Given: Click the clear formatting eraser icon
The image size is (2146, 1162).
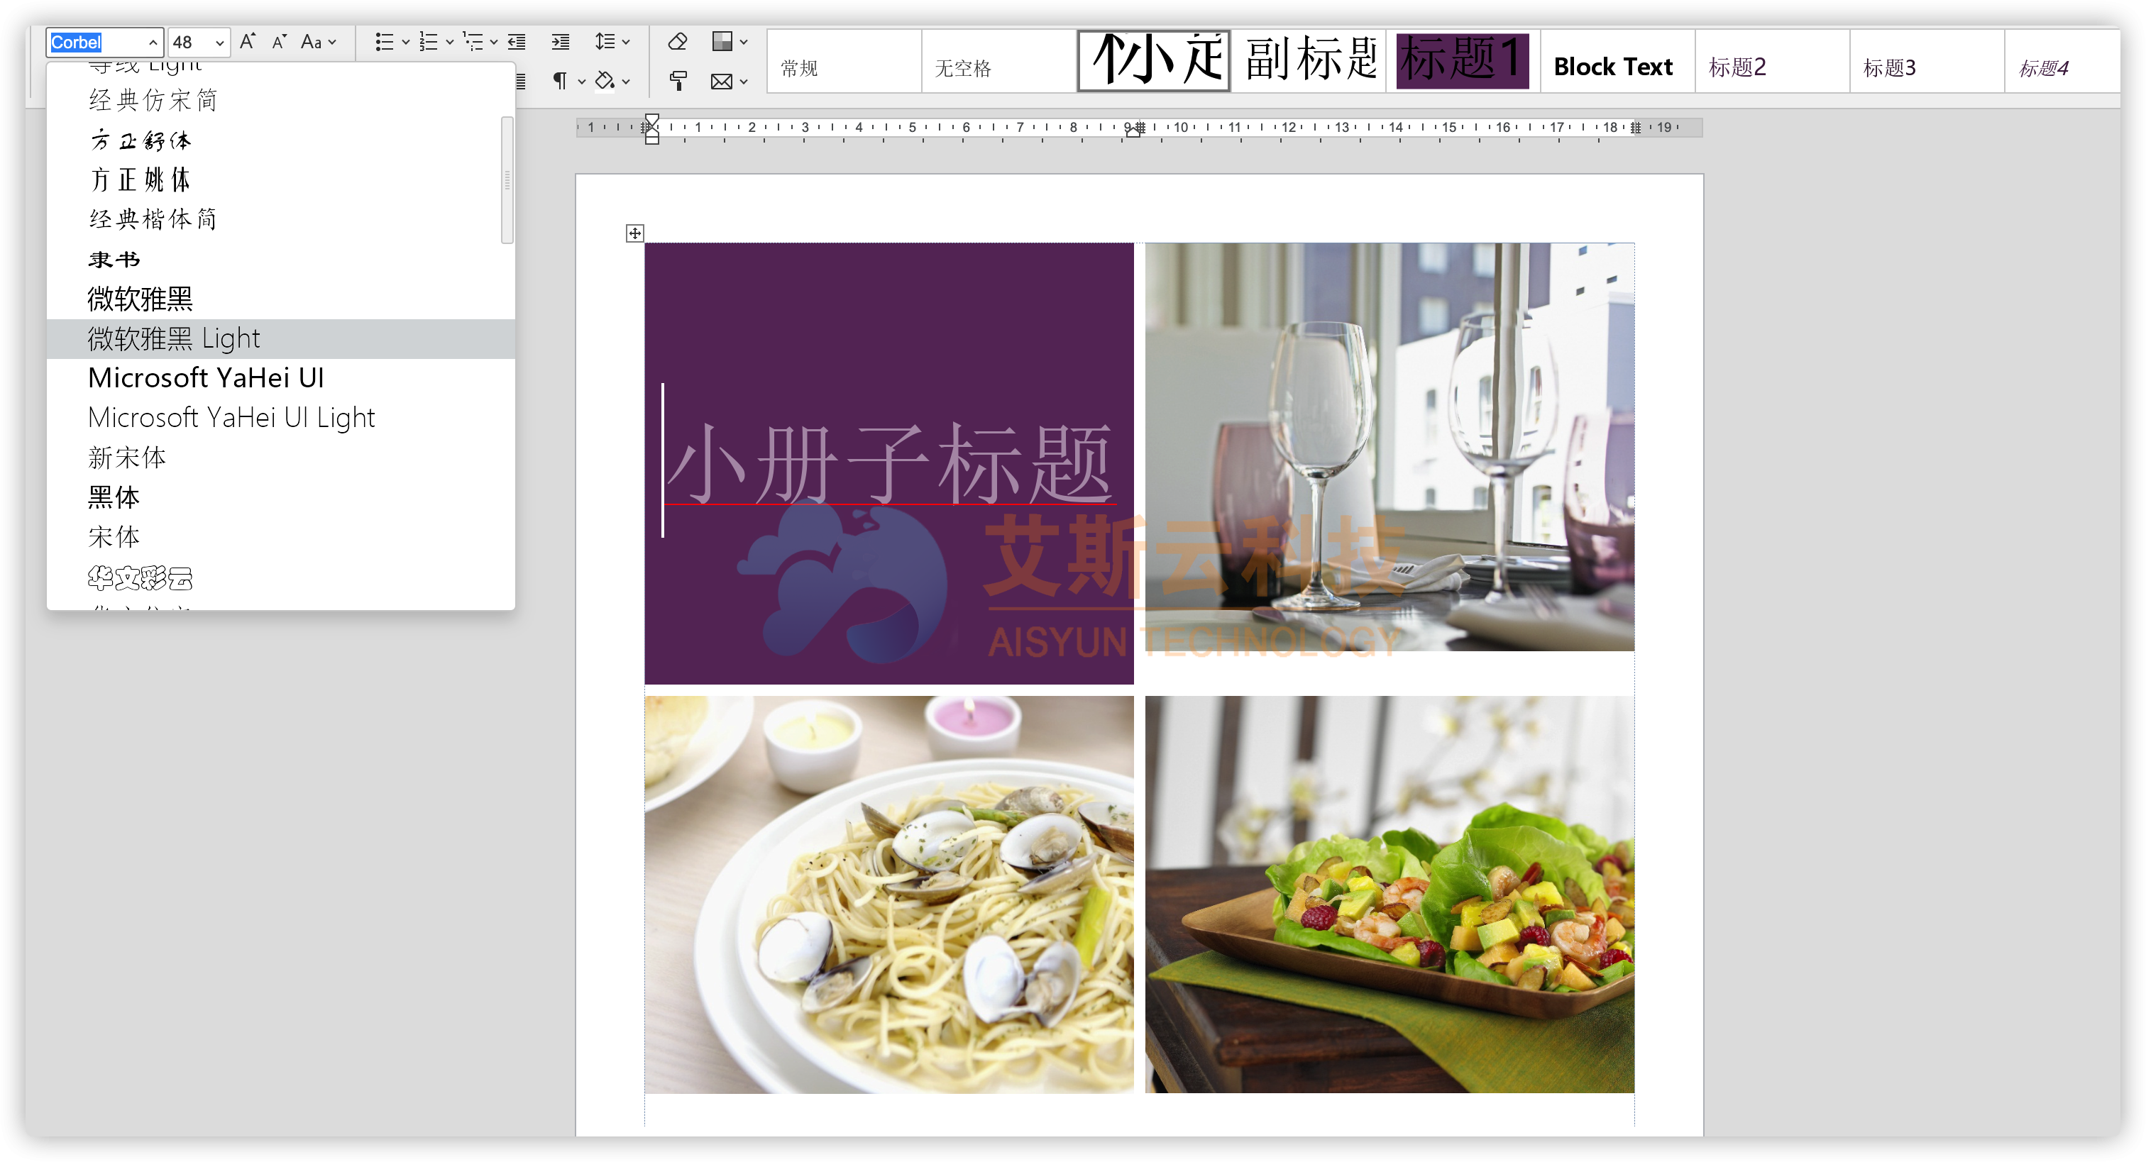Looking at the screenshot, I should tap(677, 42).
